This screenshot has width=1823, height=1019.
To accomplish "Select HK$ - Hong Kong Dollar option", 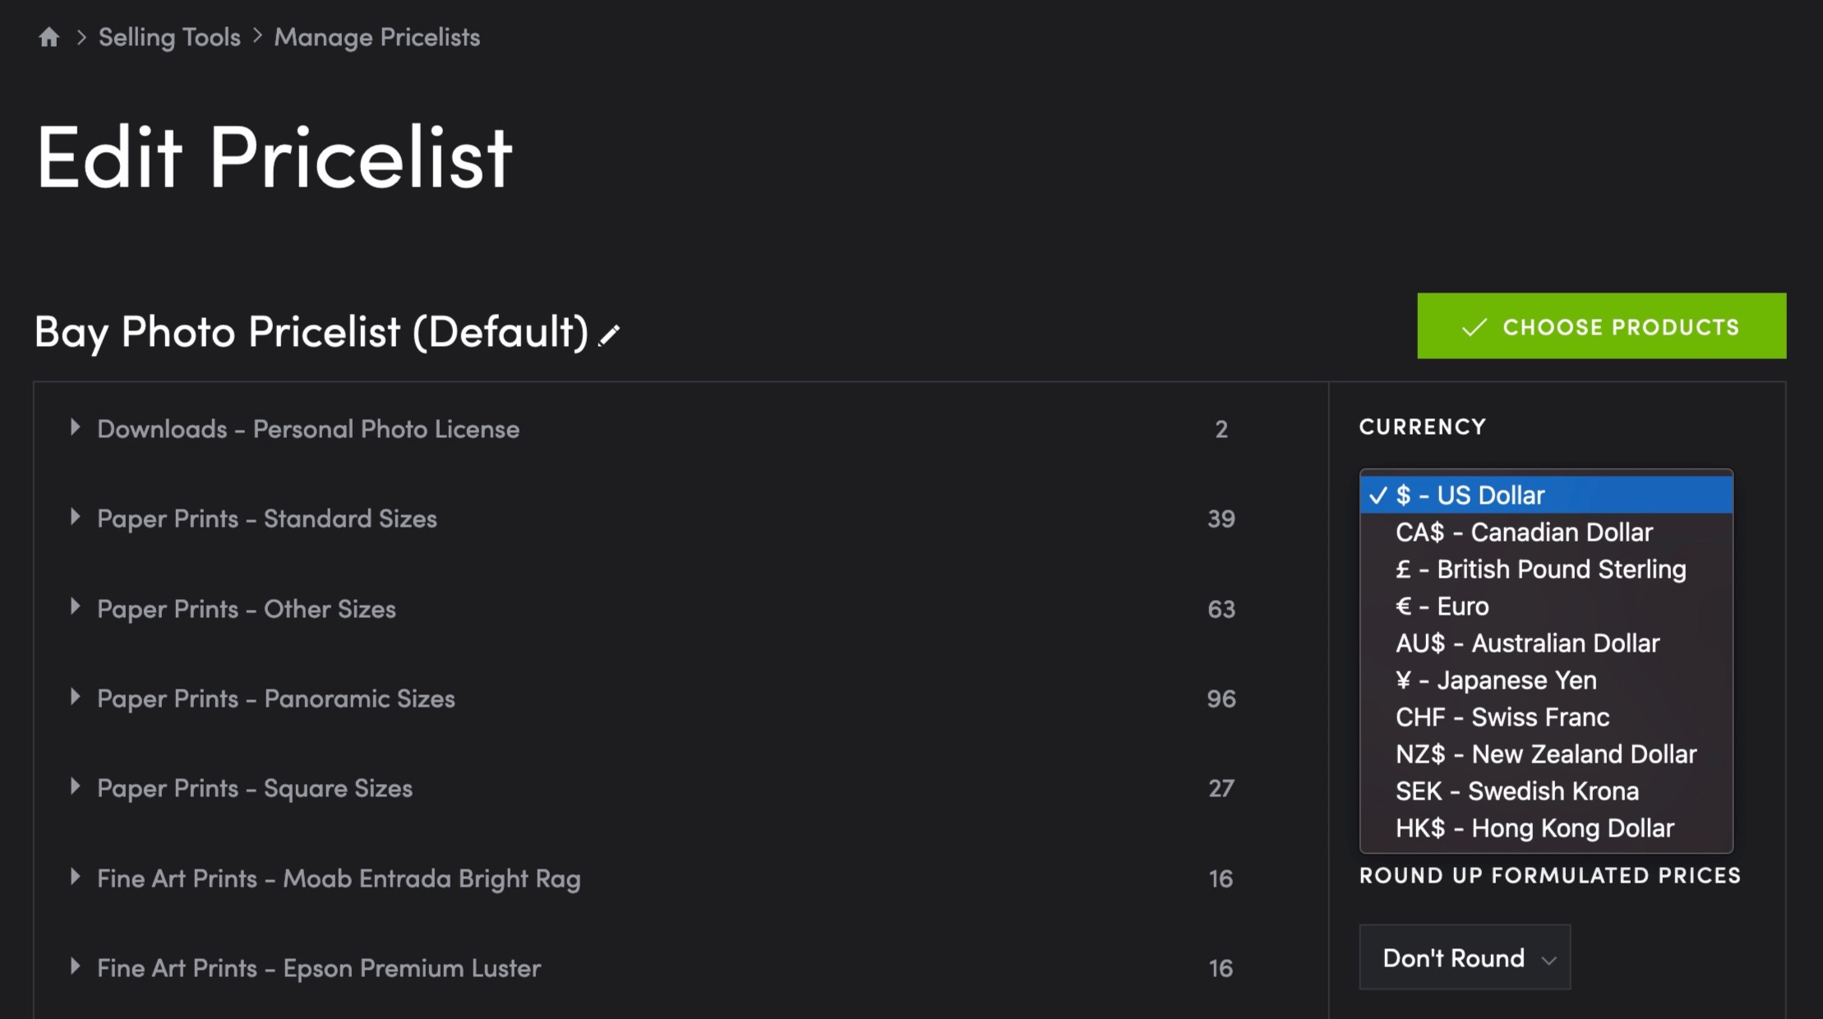I will point(1546,828).
